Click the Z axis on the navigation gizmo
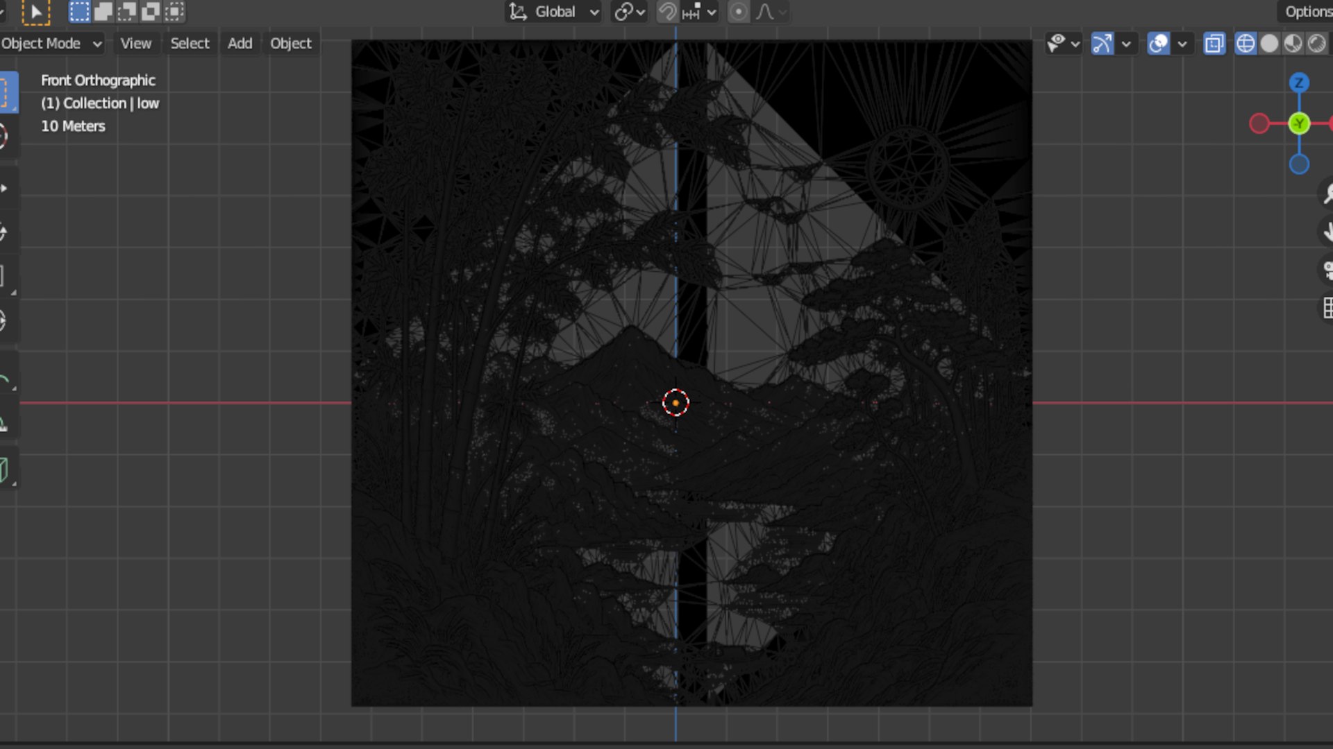 pyautogui.click(x=1299, y=83)
